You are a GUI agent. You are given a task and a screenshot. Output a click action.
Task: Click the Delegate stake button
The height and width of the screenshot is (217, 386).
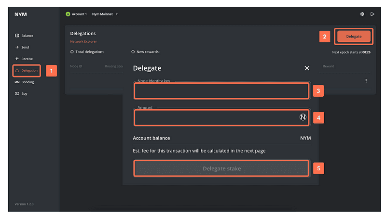pos(221,168)
